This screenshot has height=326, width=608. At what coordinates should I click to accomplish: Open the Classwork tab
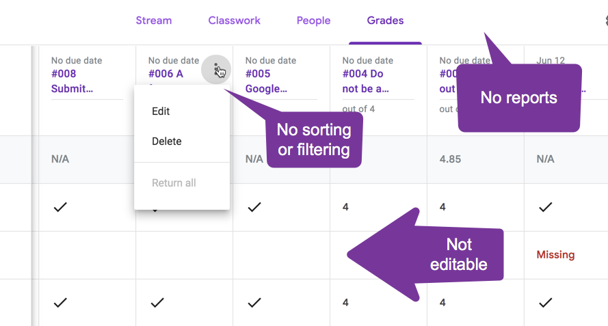point(234,21)
